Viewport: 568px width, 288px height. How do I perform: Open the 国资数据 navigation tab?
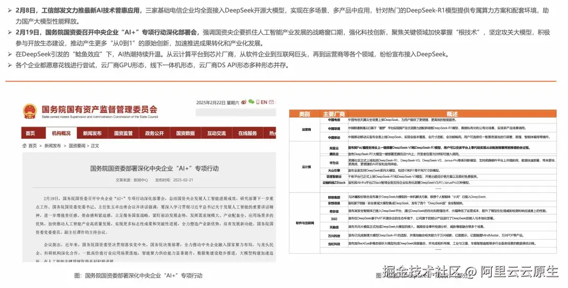coord(186,133)
